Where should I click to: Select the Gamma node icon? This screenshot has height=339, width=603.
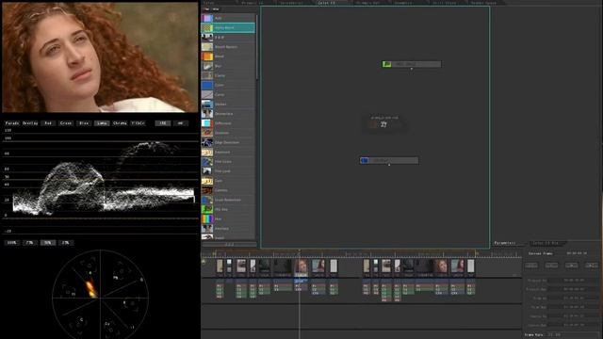pyautogui.click(x=207, y=190)
